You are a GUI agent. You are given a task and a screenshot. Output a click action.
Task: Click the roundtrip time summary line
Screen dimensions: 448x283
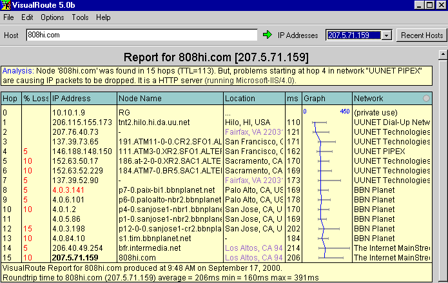[161, 278]
